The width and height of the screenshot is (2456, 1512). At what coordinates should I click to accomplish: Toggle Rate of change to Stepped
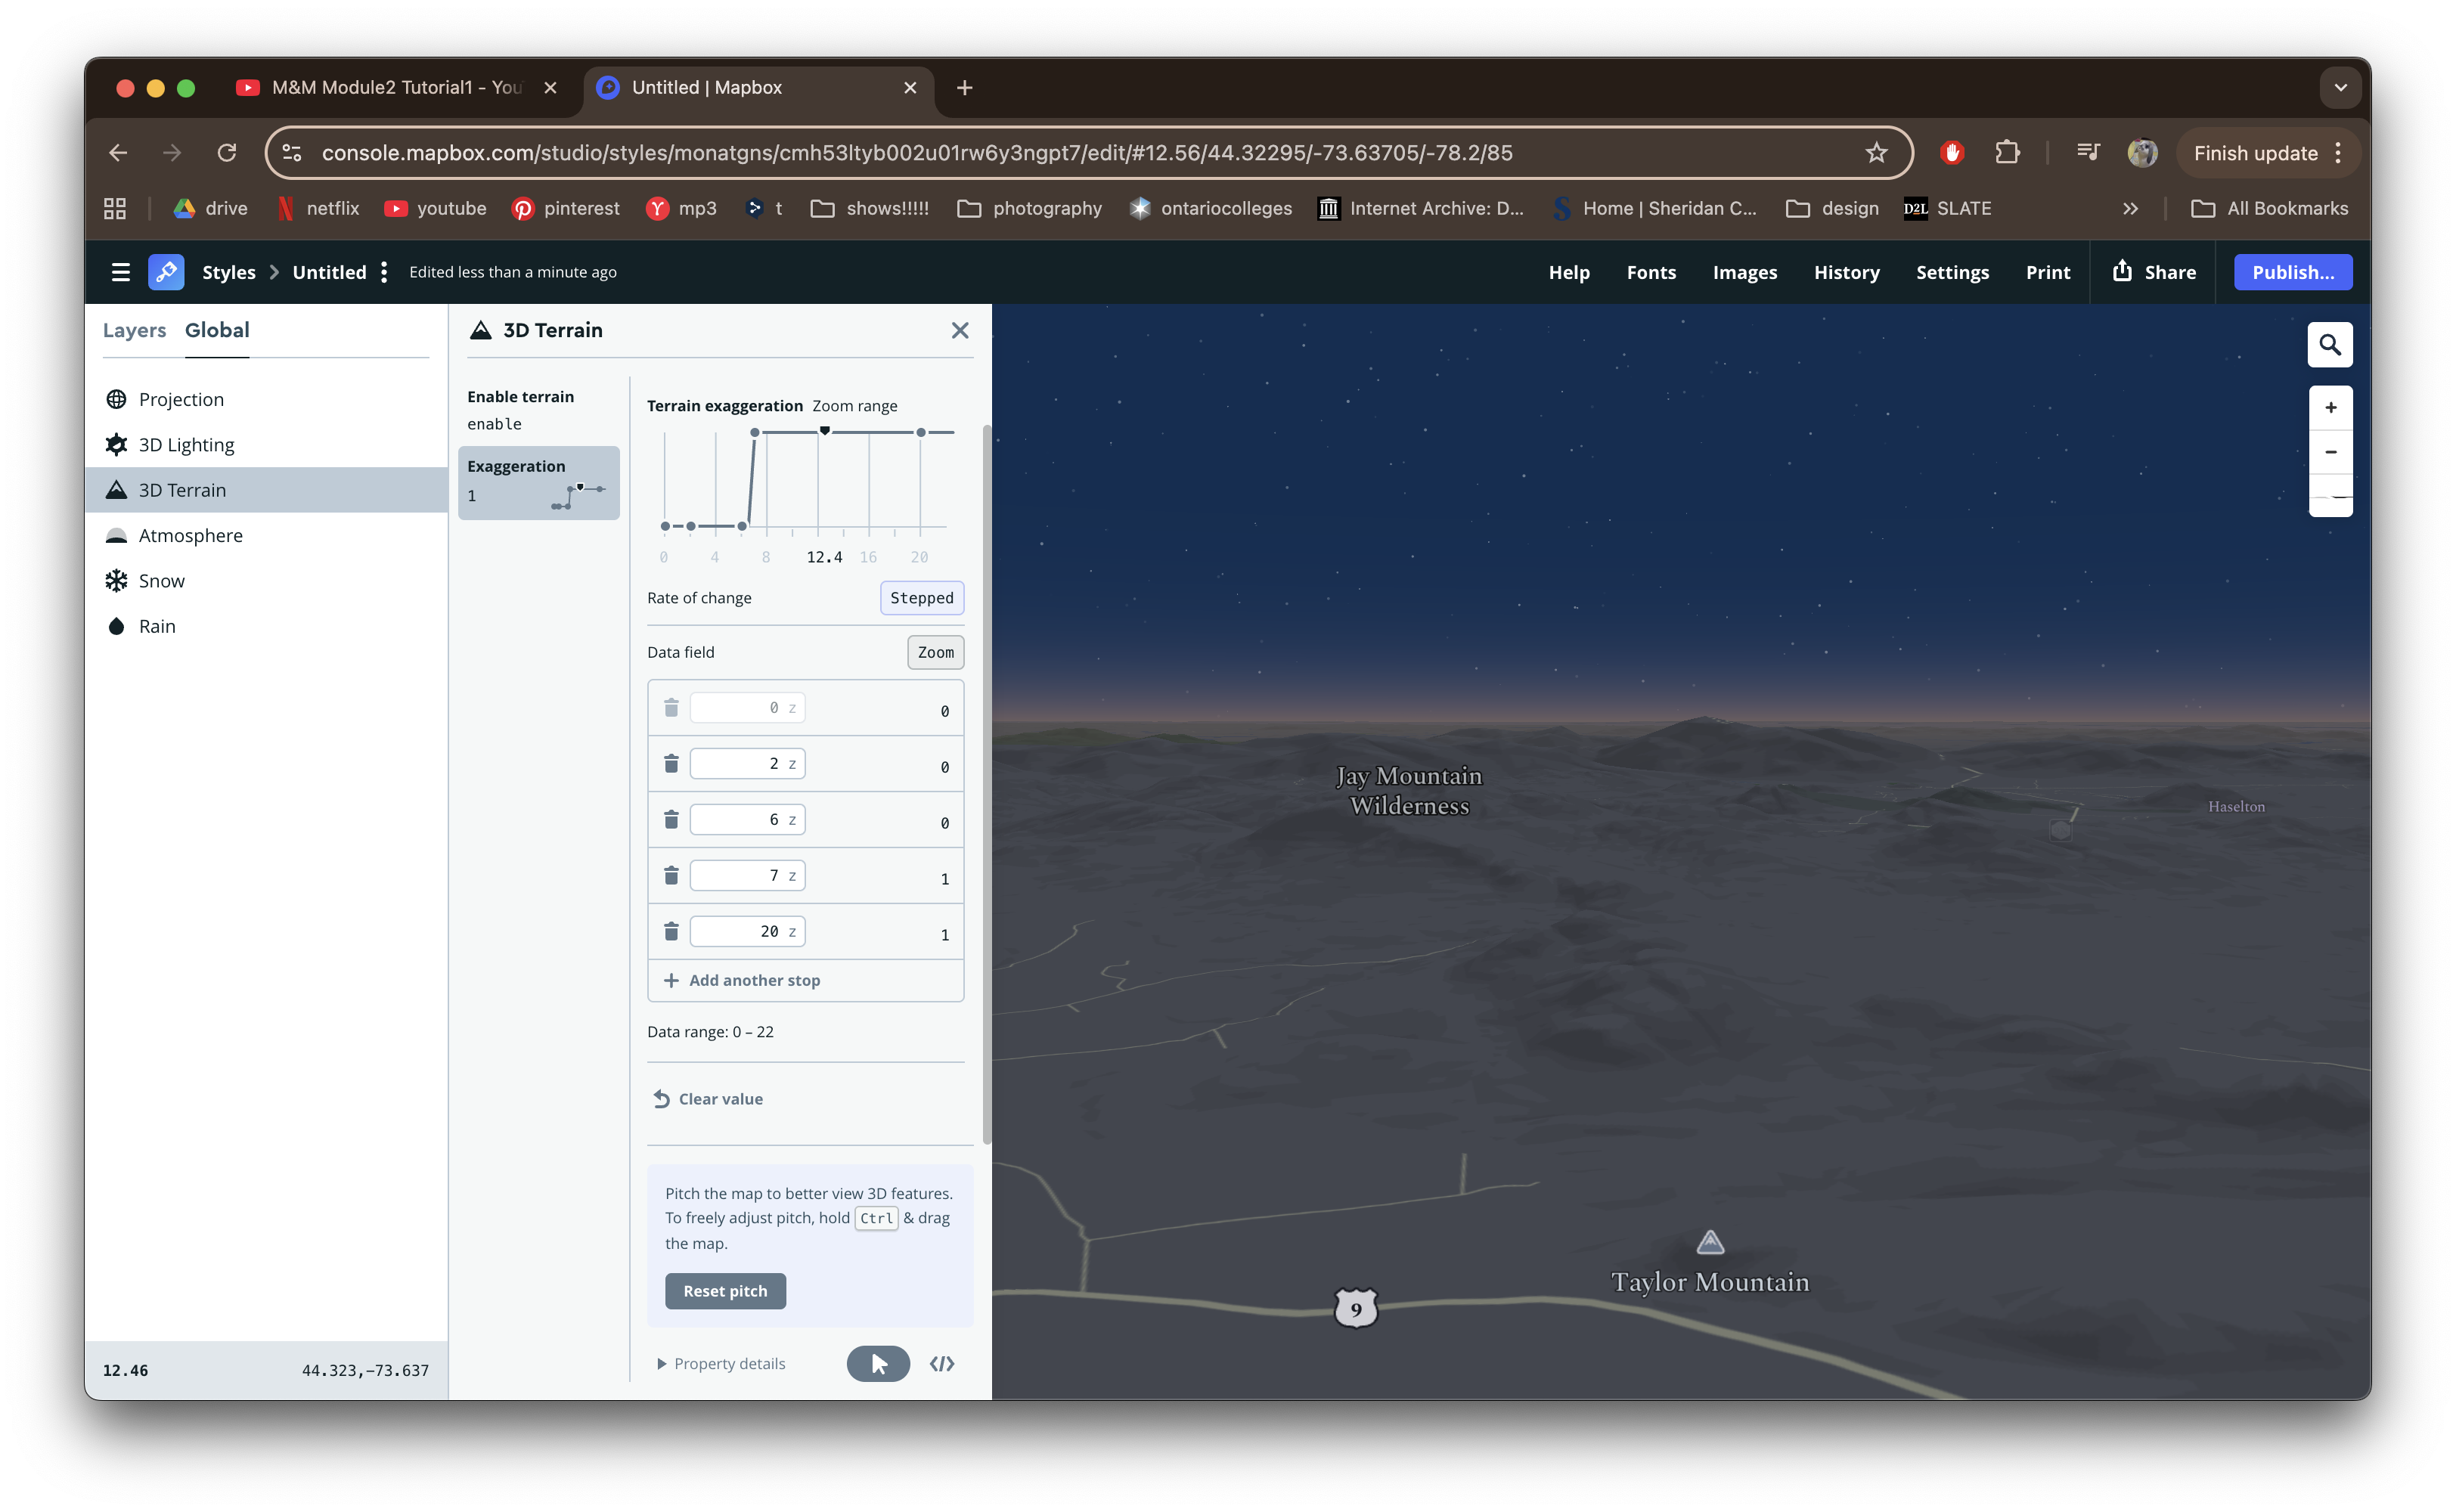[921, 598]
